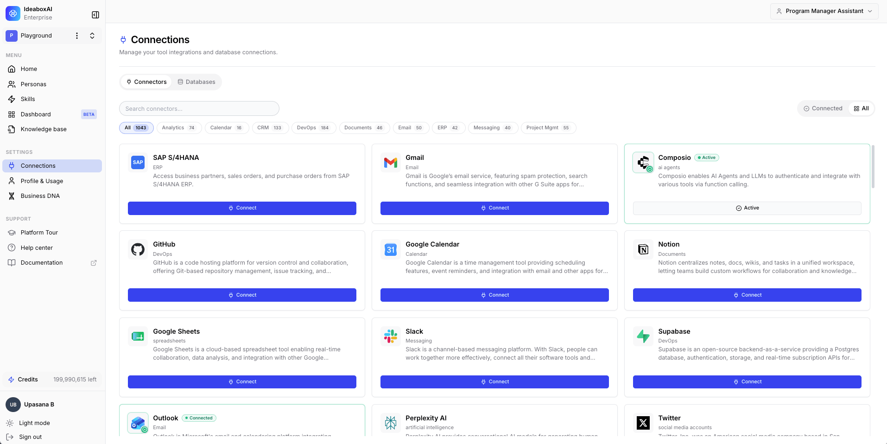Filter by Documents category

364,128
